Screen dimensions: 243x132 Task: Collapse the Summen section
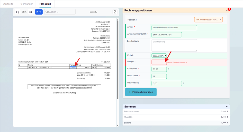(227, 106)
